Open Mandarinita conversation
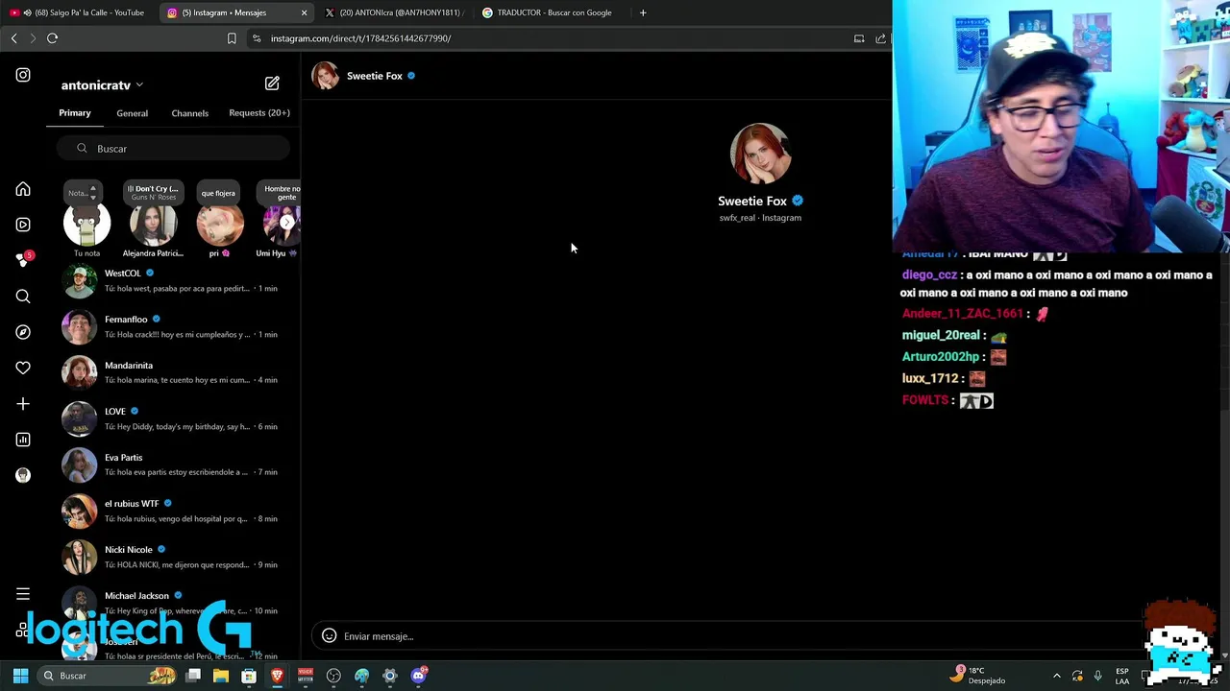 173,372
